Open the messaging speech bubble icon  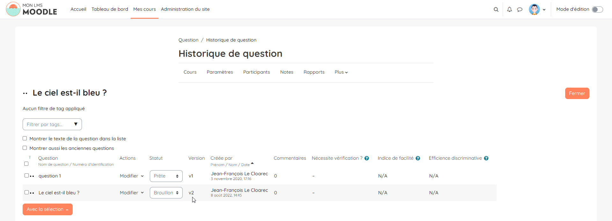coord(520,10)
